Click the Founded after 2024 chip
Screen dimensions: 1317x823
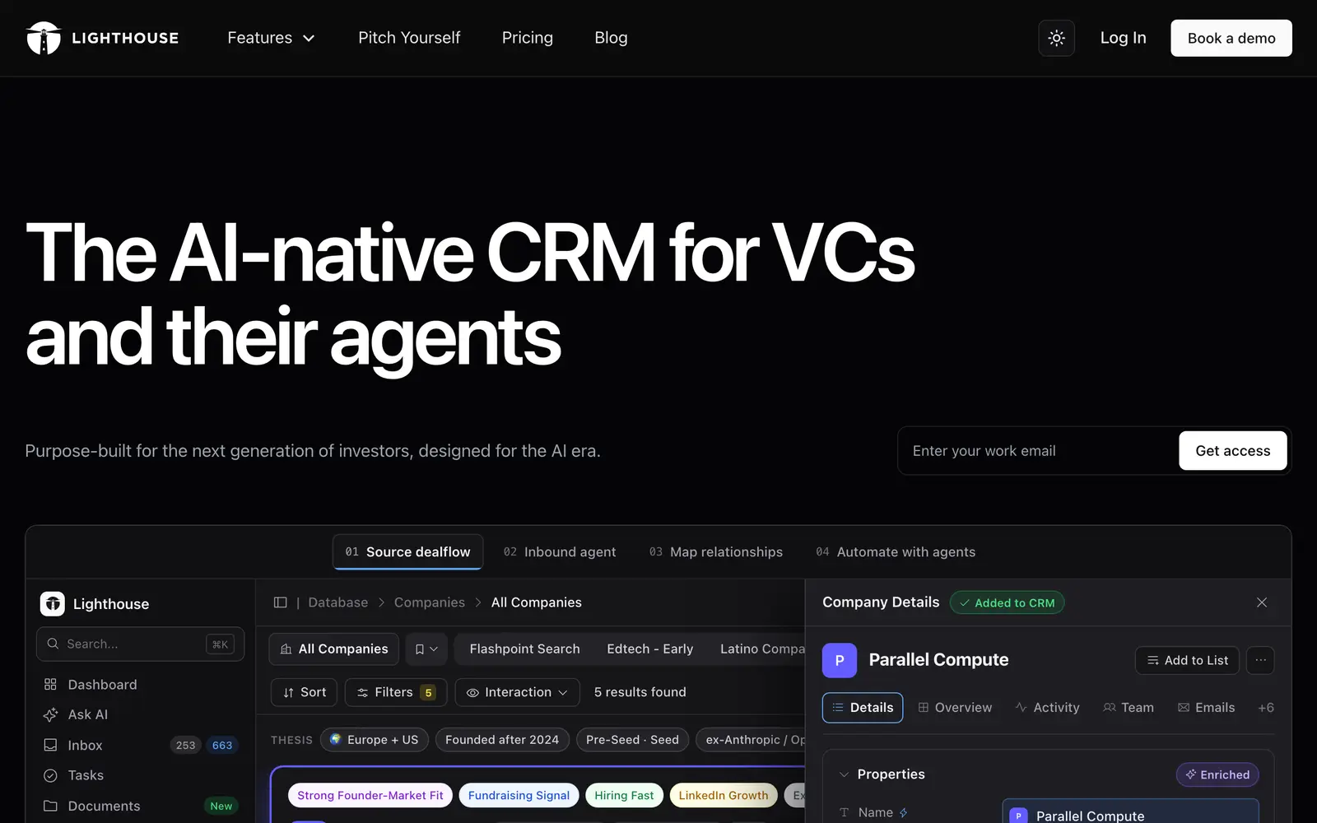point(502,740)
